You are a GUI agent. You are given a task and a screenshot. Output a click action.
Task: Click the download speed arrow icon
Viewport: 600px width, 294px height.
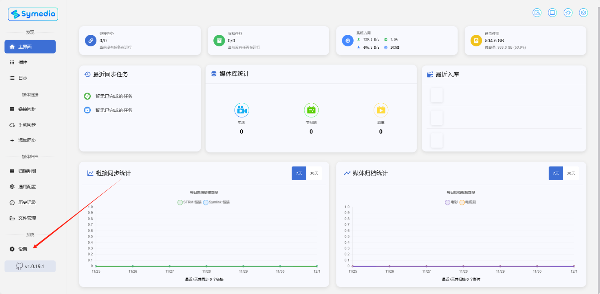(358, 48)
